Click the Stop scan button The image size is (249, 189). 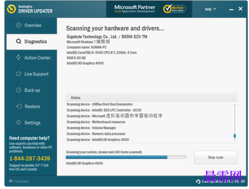216,157
